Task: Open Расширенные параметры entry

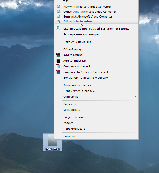Action: [96, 34]
